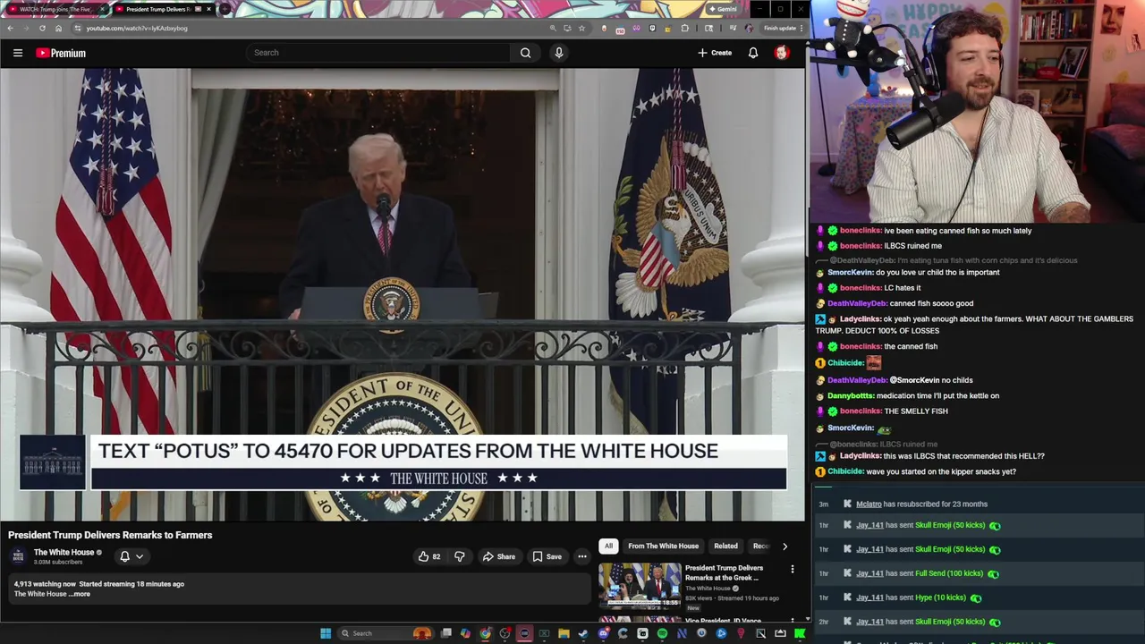
Task: Click the YouTube search magnifier button
Action: tap(526, 53)
